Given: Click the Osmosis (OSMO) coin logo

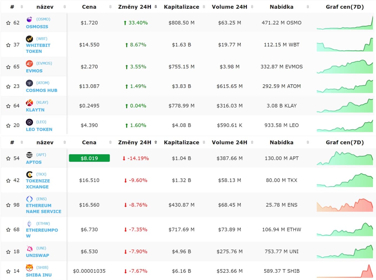Looking at the screenshot, I should click(x=29, y=19).
